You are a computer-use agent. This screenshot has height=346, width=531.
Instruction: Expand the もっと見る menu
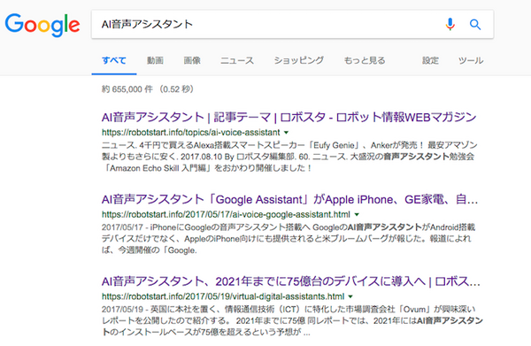[365, 60]
